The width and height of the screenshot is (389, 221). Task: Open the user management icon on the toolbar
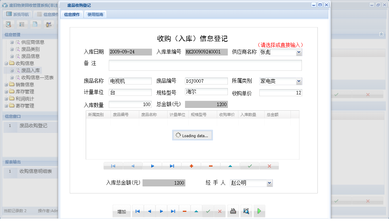coord(49,24)
